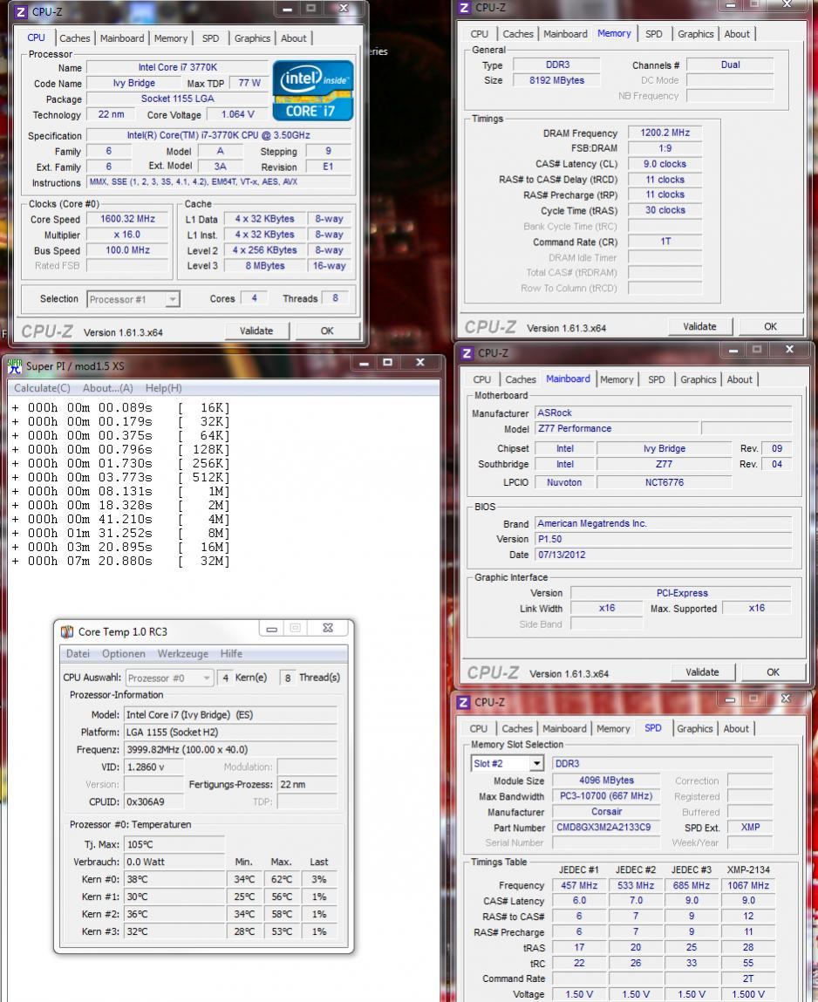Click the 8192 MBytes memory size field
The height and width of the screenshot is (1002, 818).
click(556, 80)
